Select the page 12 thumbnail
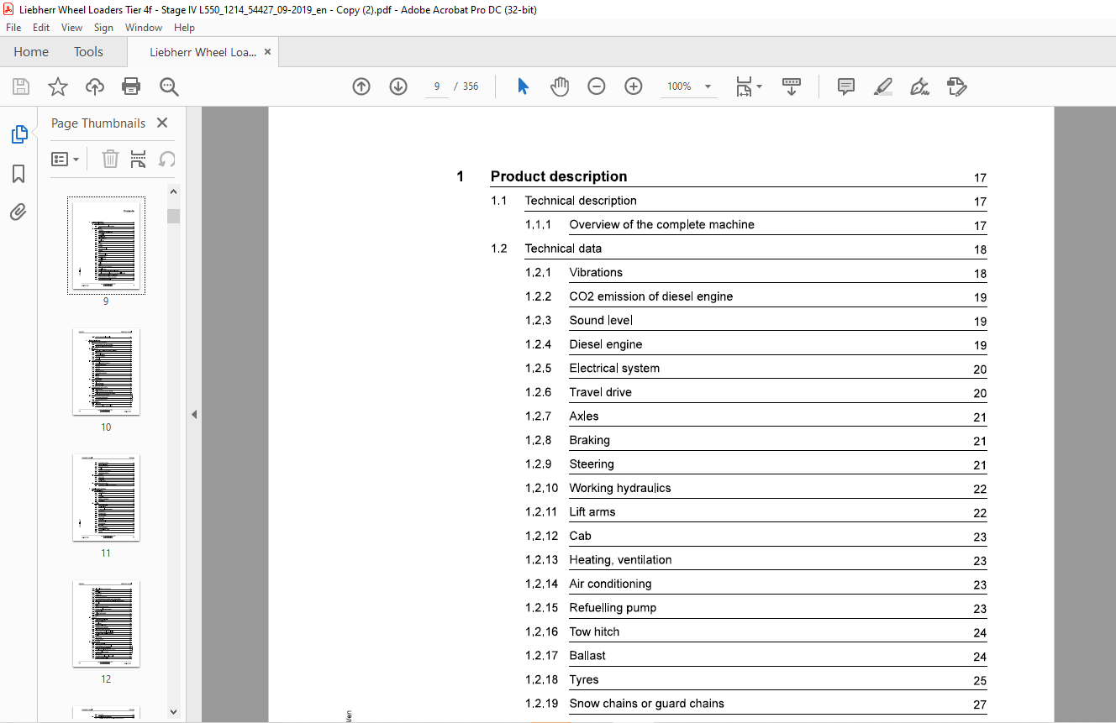The height and width of the screenshot is (723, 1116). tap(106, 624)
